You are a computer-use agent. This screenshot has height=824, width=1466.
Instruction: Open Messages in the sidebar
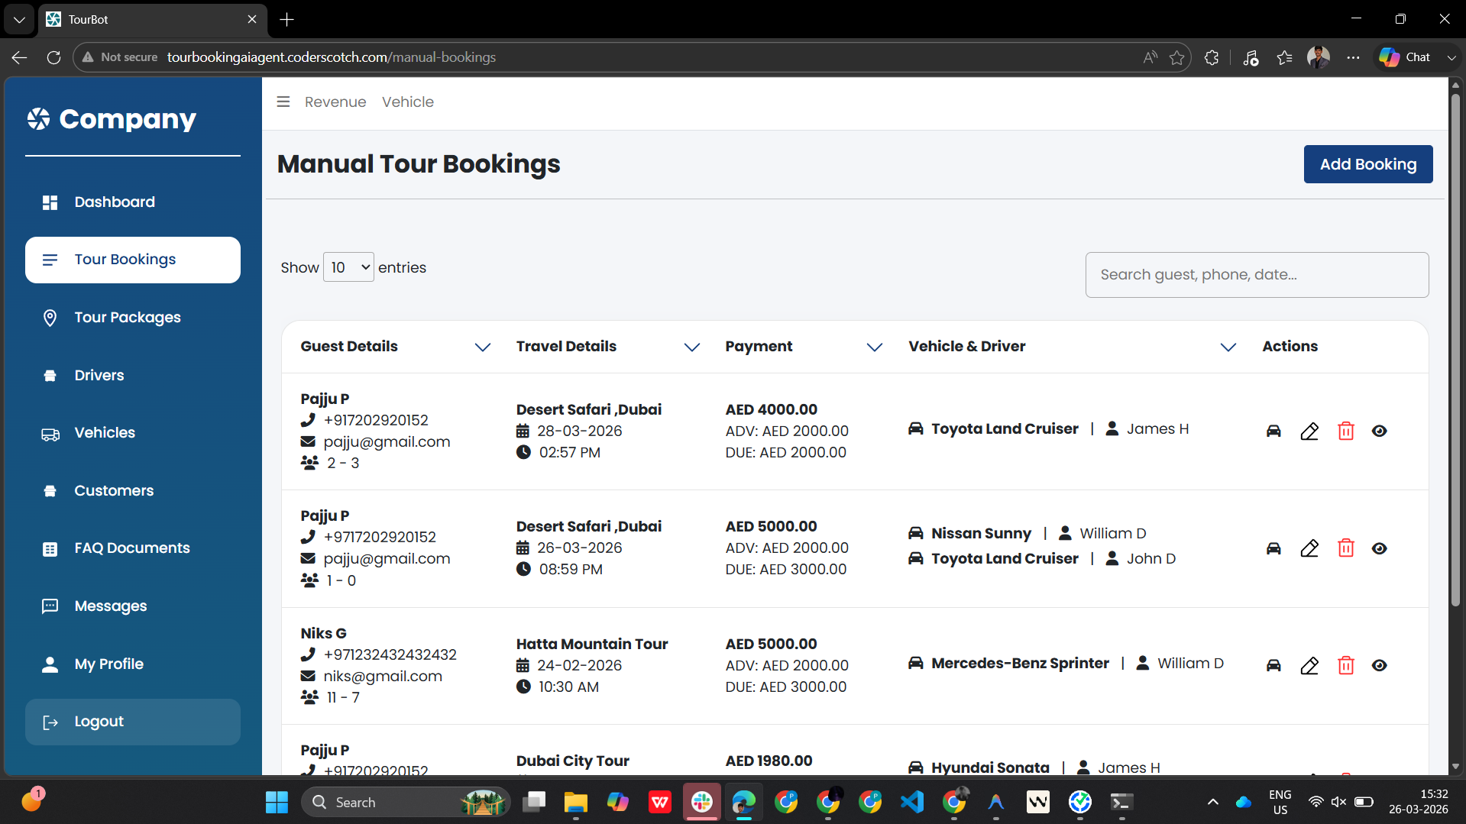(133, 606)
